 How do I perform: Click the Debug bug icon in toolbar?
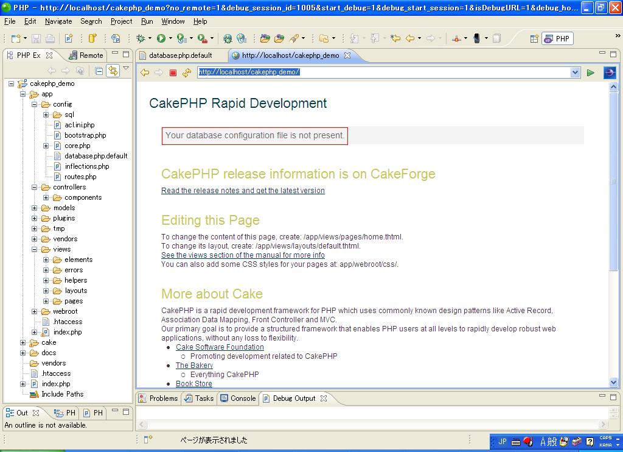[141, 38]
